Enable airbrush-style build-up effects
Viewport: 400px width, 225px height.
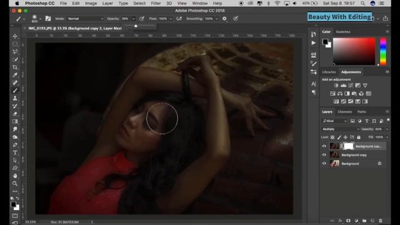179,19
